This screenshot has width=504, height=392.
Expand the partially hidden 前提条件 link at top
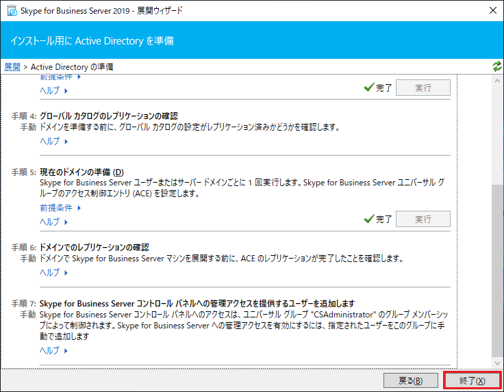[x=60, y=77]
